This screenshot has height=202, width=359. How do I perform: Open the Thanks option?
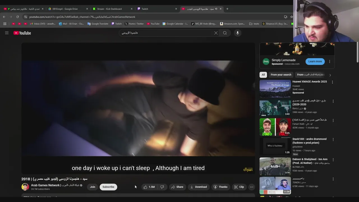(x=220, y=187)
